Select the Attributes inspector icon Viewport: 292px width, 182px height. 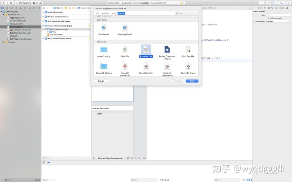(x=272, y=8)
